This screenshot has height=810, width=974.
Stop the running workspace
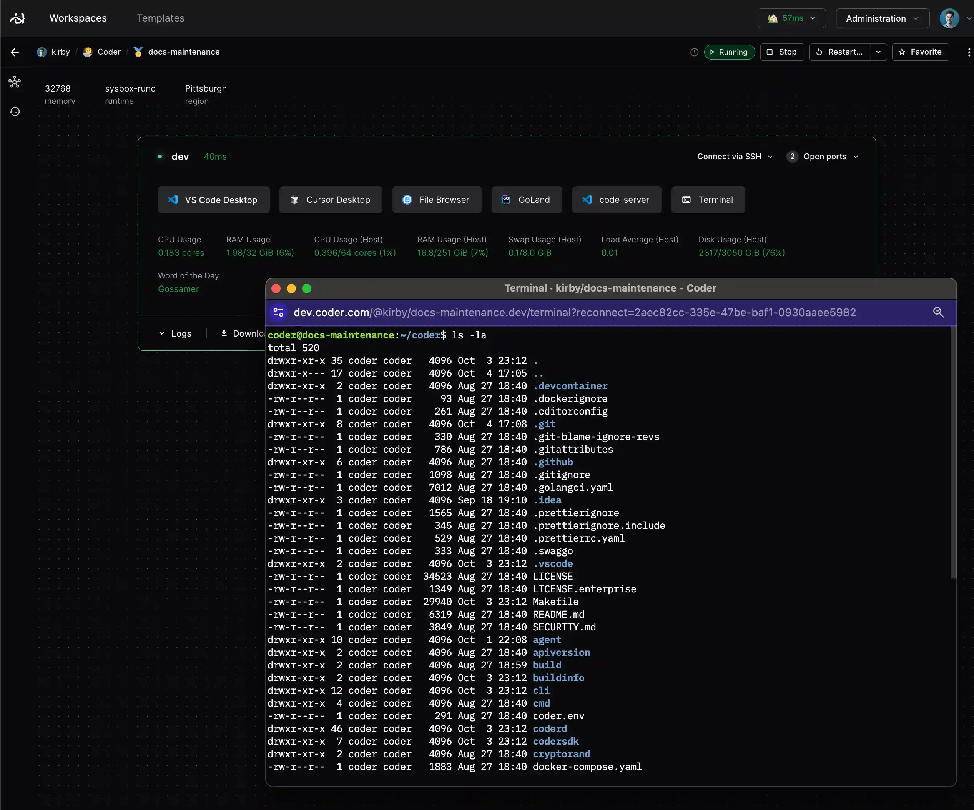pyautogui.click(x=782, y=52)
